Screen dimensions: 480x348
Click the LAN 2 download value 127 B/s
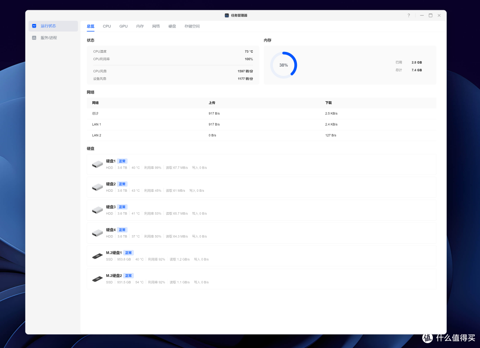331,135
